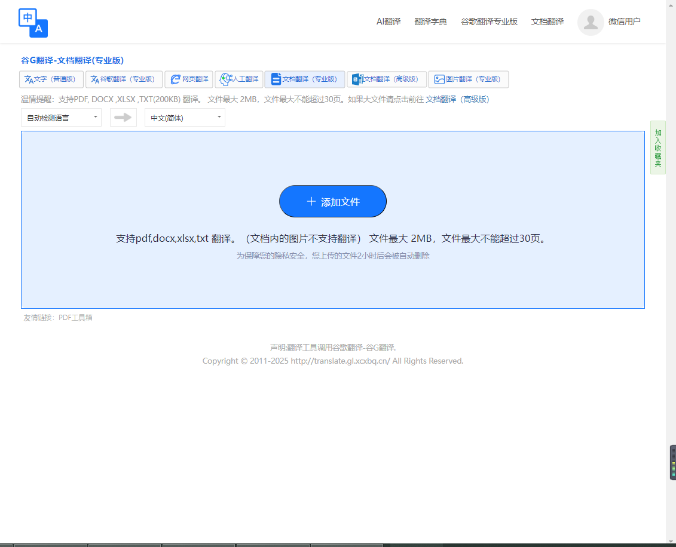Open the 图片翻译（专业版）image tool
This screenshot has height=547, width=676.
pyautogui.click(x=468, y=79)
